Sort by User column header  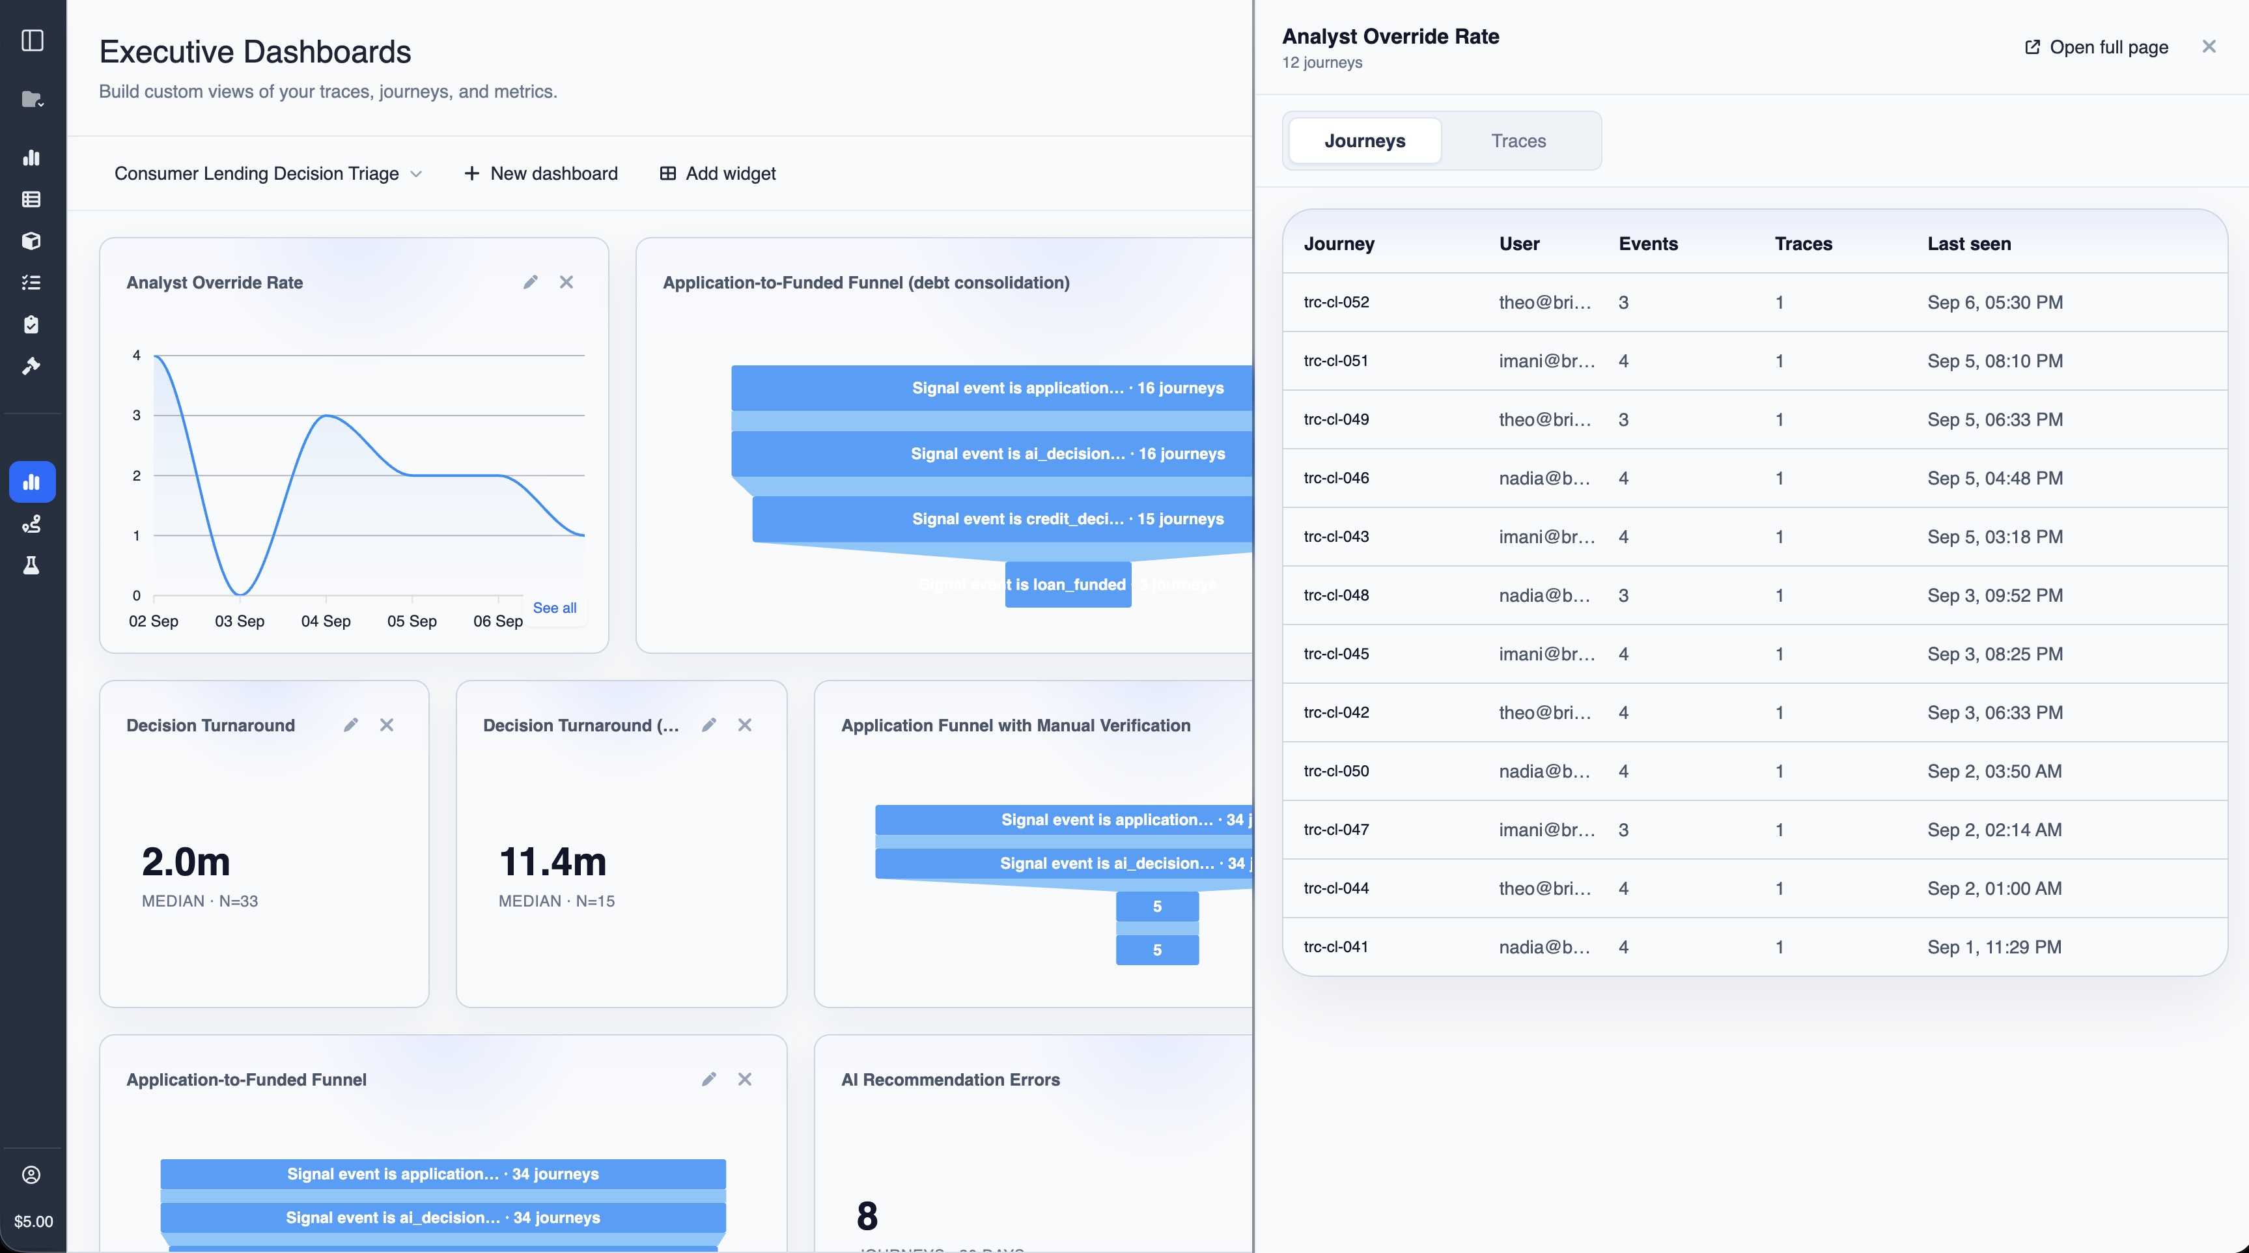[x=1519, y=244]
